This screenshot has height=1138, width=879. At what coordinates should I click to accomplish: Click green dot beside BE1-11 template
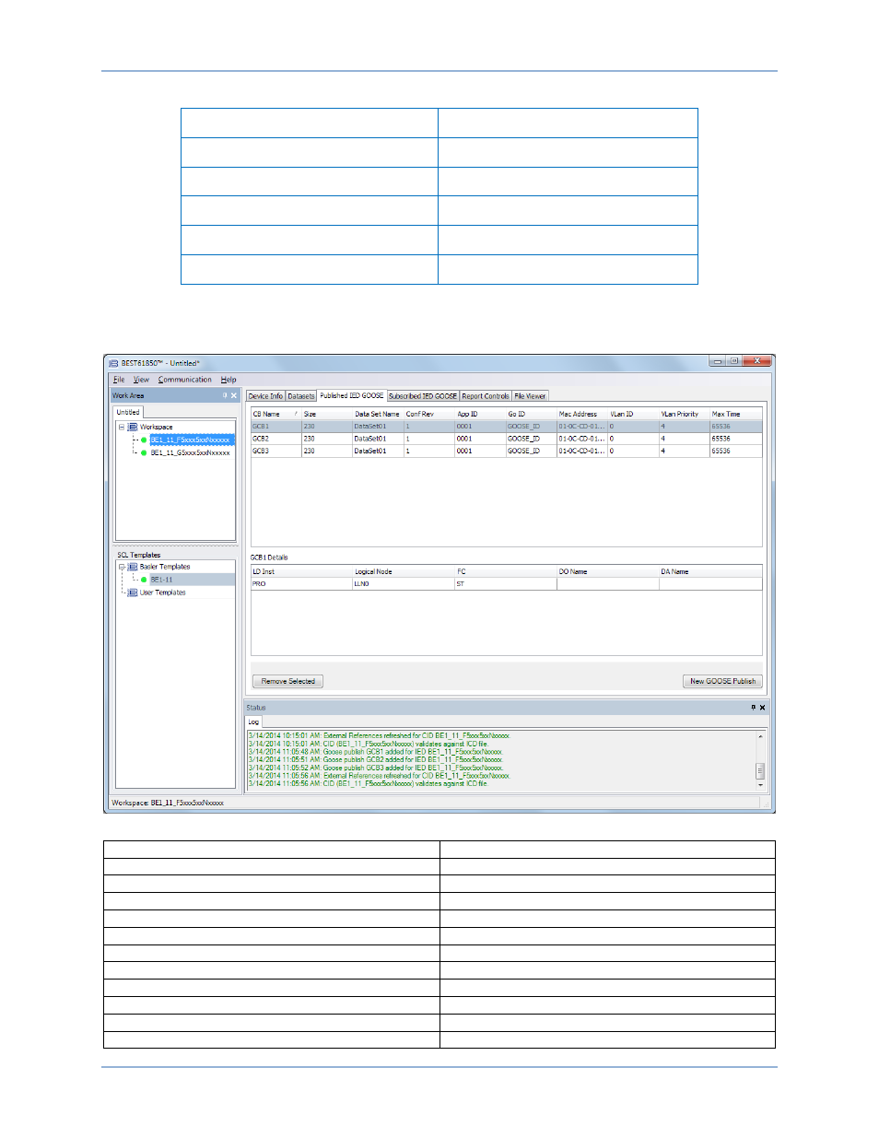[144, 580]
